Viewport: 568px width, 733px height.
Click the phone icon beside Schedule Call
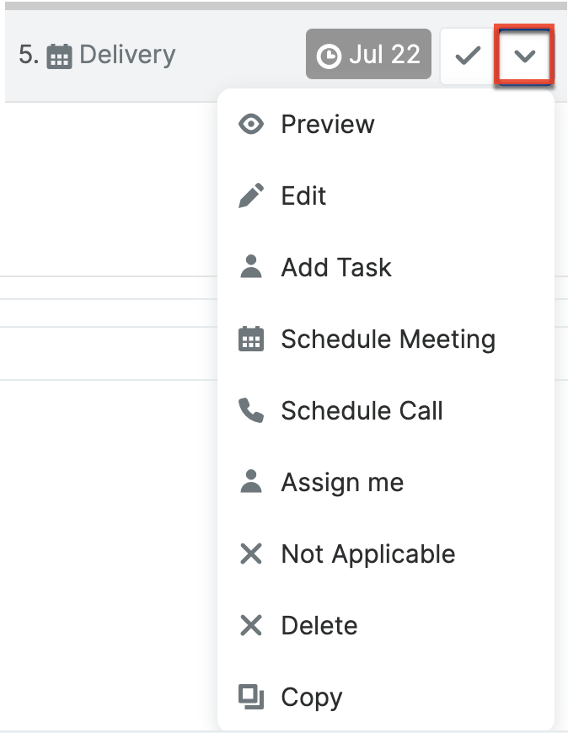click(x=251, y=411)
